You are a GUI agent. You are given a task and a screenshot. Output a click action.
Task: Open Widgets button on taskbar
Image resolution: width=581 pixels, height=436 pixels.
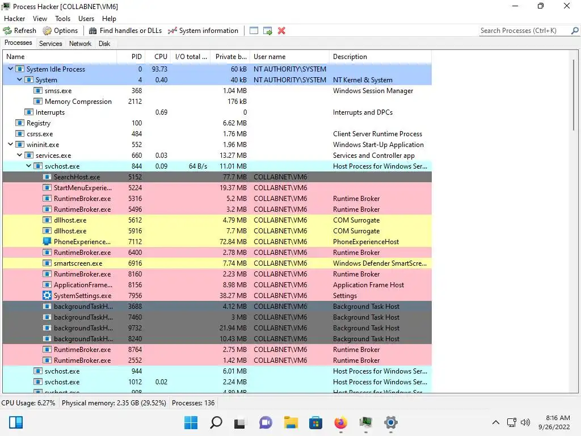click(16, 422)
